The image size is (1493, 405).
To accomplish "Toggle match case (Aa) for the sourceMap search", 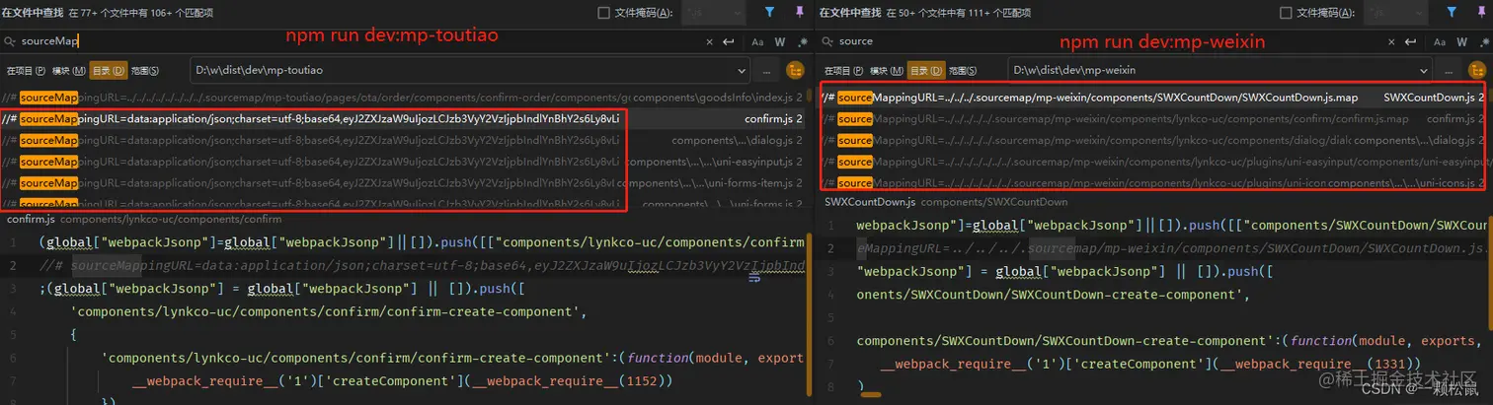I will [757, 42].
